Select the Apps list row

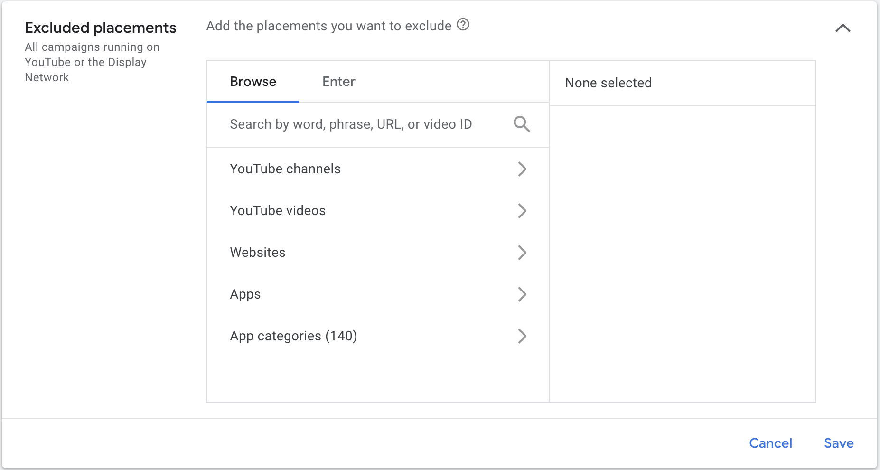pyautogui.click(x=245, y=294)
